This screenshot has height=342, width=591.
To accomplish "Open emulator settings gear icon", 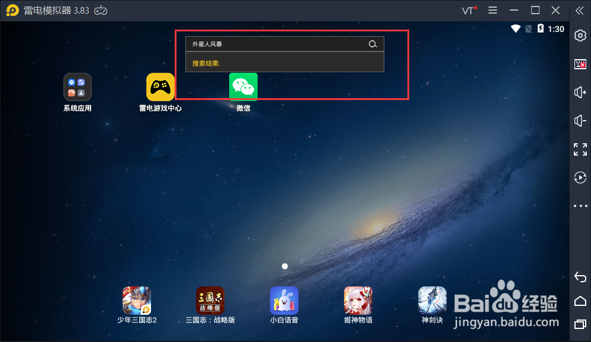I will tap(580, 36).
